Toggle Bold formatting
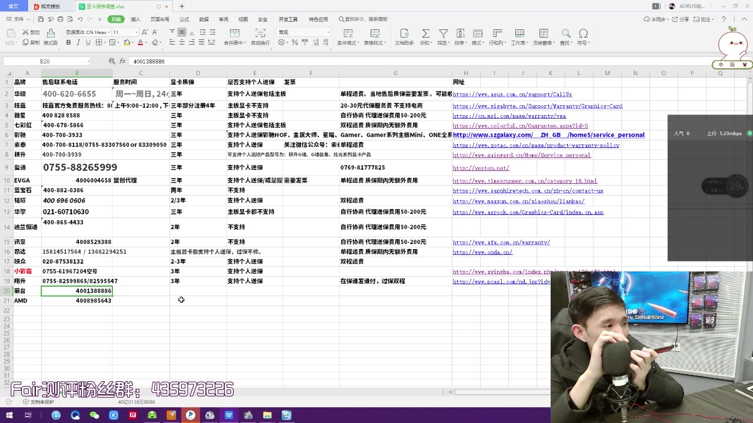Viewport: 753px width, 423px height. [69, 43]
